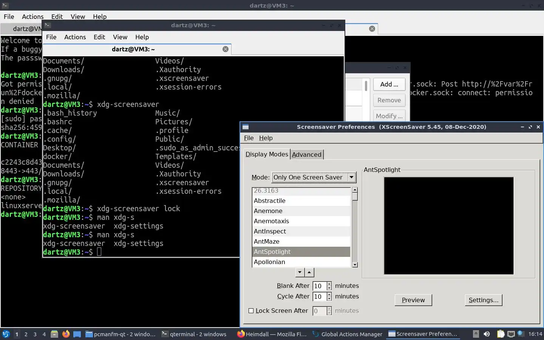The image size is (544, 340).
Task: Click the Blank After minutes field
Action: click(x=320, y=286)
